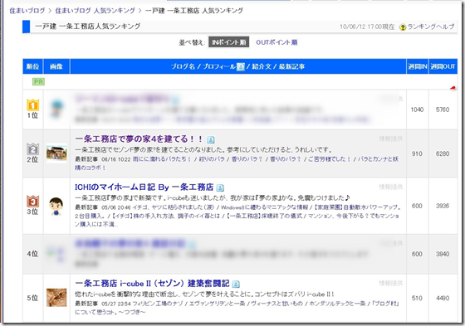Click the weekly OUT value 3840
This screenshot has height=326, width=465.
click(x=443, y=254)
